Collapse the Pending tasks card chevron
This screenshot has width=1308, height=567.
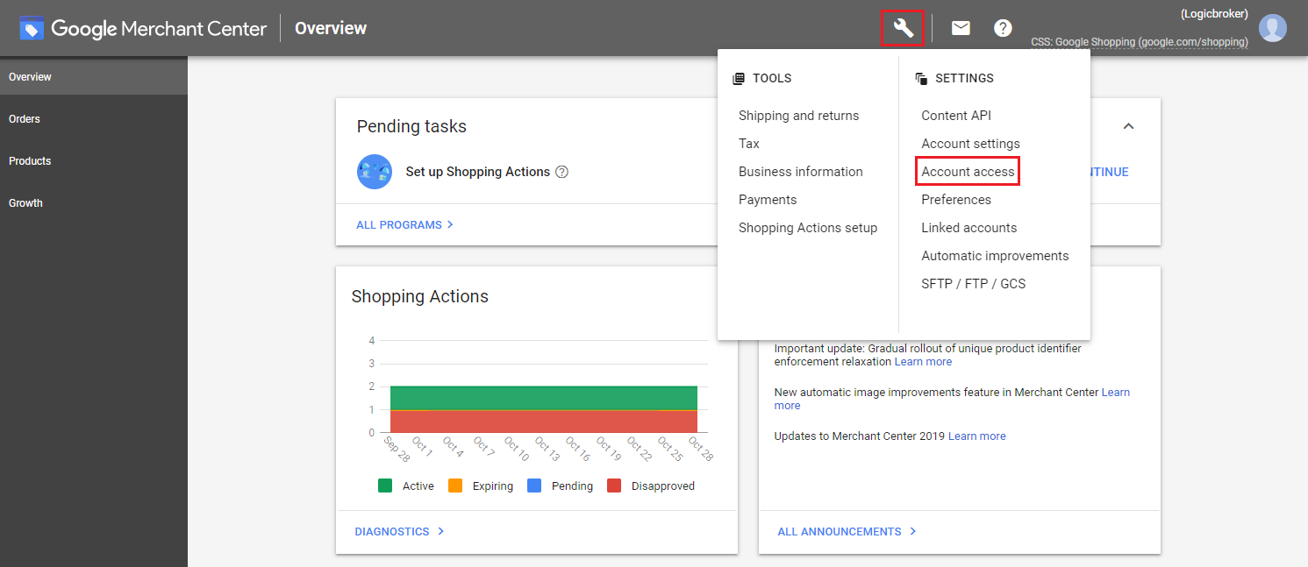pyautogui.click(x=1128, y=126)
